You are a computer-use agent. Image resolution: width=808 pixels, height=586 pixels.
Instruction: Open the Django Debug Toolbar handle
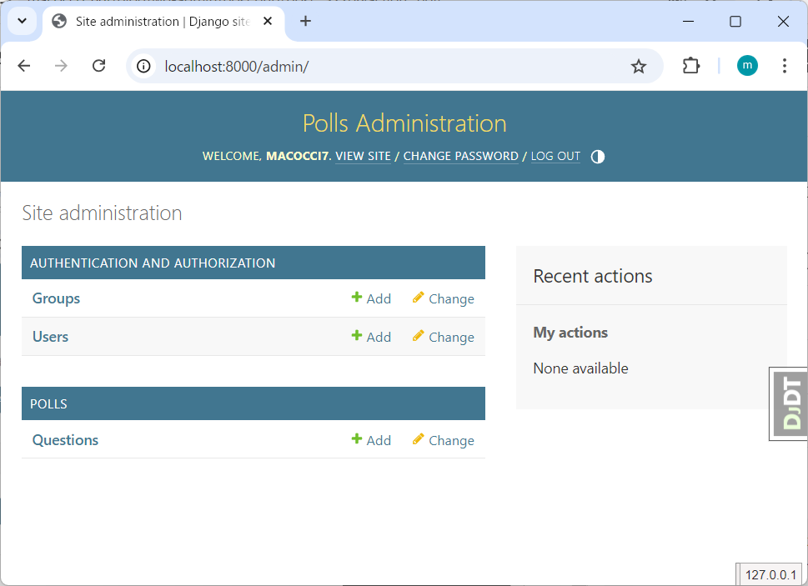coord(788,403)
